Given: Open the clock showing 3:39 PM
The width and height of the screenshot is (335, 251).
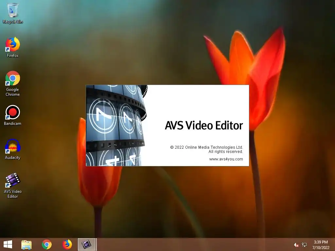Looking at the screenshot, I should 321,245.
